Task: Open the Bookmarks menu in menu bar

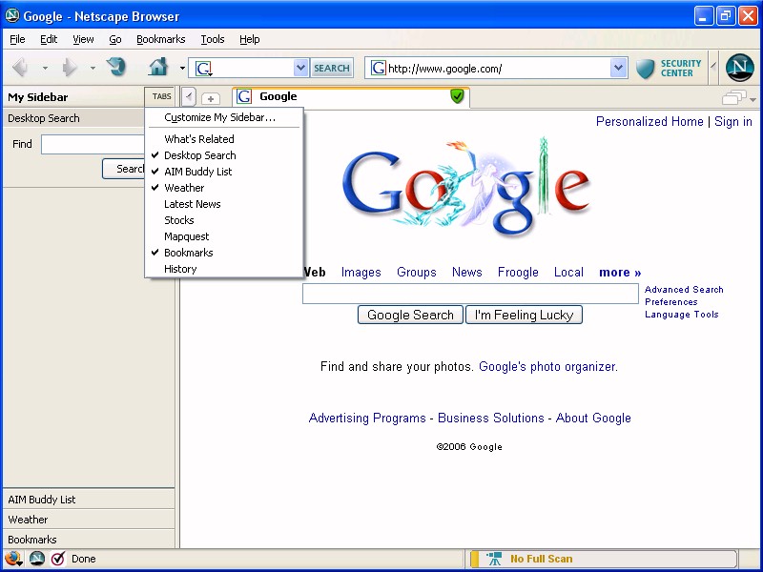Action: click(160, 39)
